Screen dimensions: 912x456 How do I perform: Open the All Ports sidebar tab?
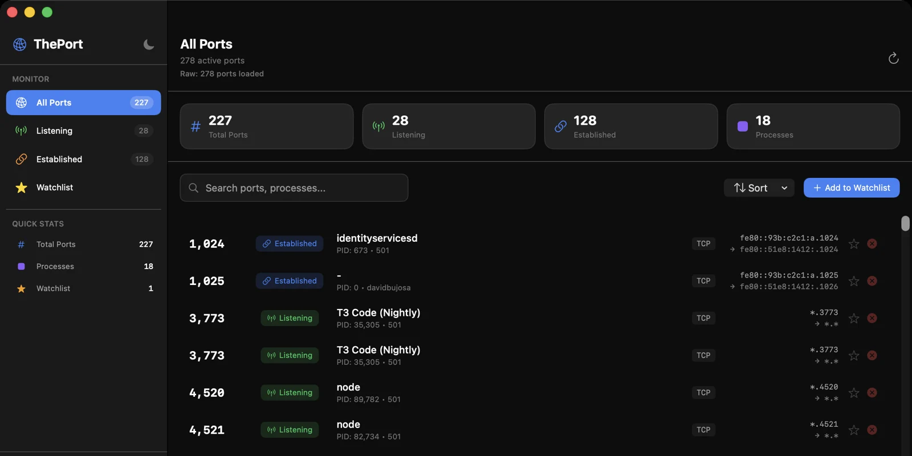(83, 103)
